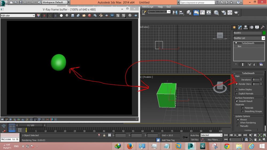Screen dimensions: 267x150
Task: Open the Help menu
Action: 160,7
